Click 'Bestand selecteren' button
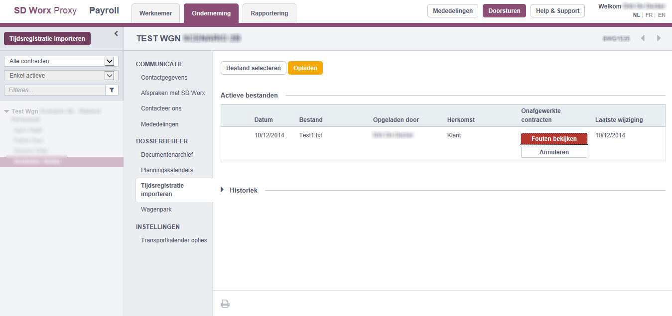The image size is (672, 316). click(253, 68)
